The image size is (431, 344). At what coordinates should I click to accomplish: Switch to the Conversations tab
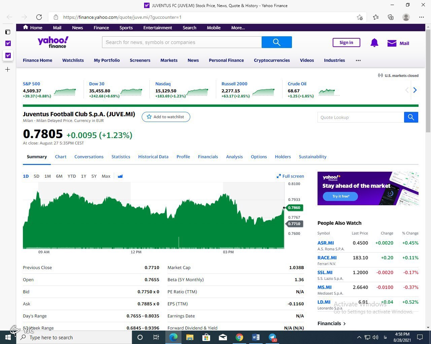point(89,157)
